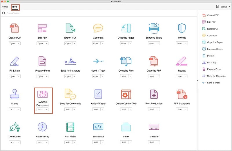This screenshot has width=232, height=151.
Task: Click in the Search Tools field
Action: coord(98,13)
